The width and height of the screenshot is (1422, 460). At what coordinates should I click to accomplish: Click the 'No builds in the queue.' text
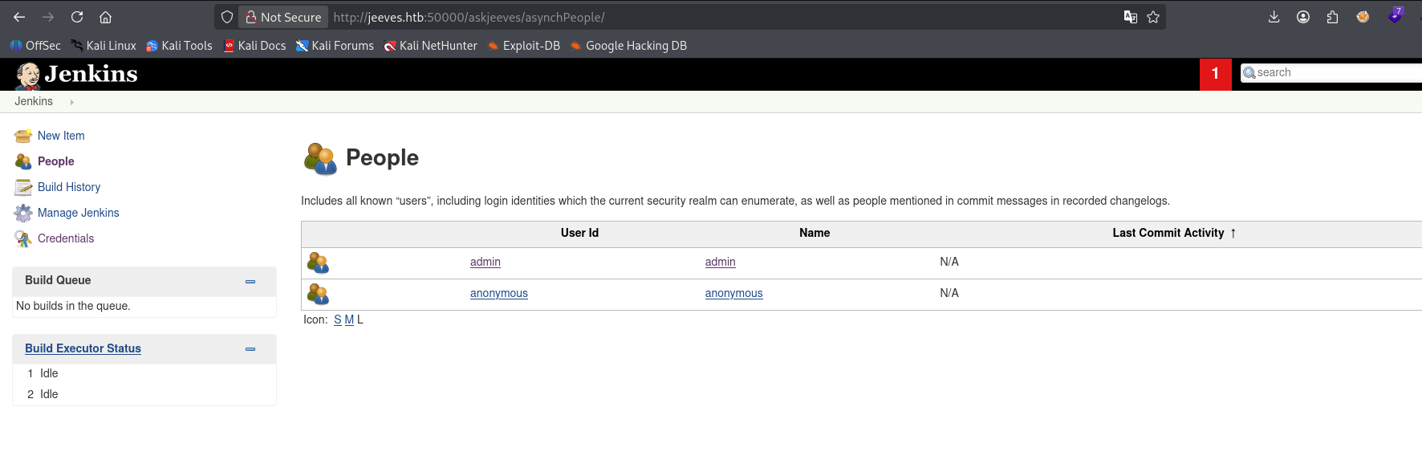click(x=73, y=306)
